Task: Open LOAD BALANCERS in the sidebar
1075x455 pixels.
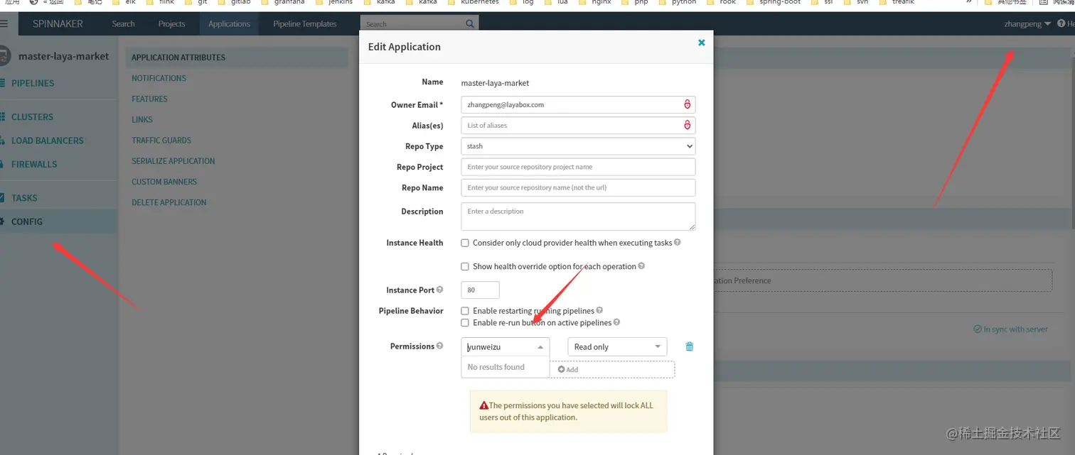Action: tap(47, 141)
